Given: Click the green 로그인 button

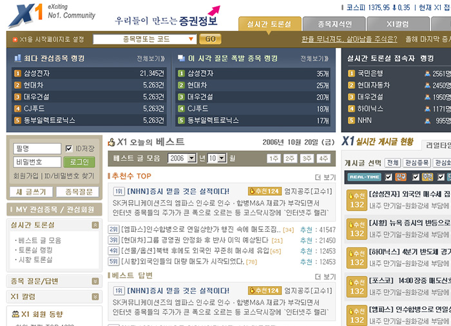Looking at the screenshot, I should coord(79,162).
